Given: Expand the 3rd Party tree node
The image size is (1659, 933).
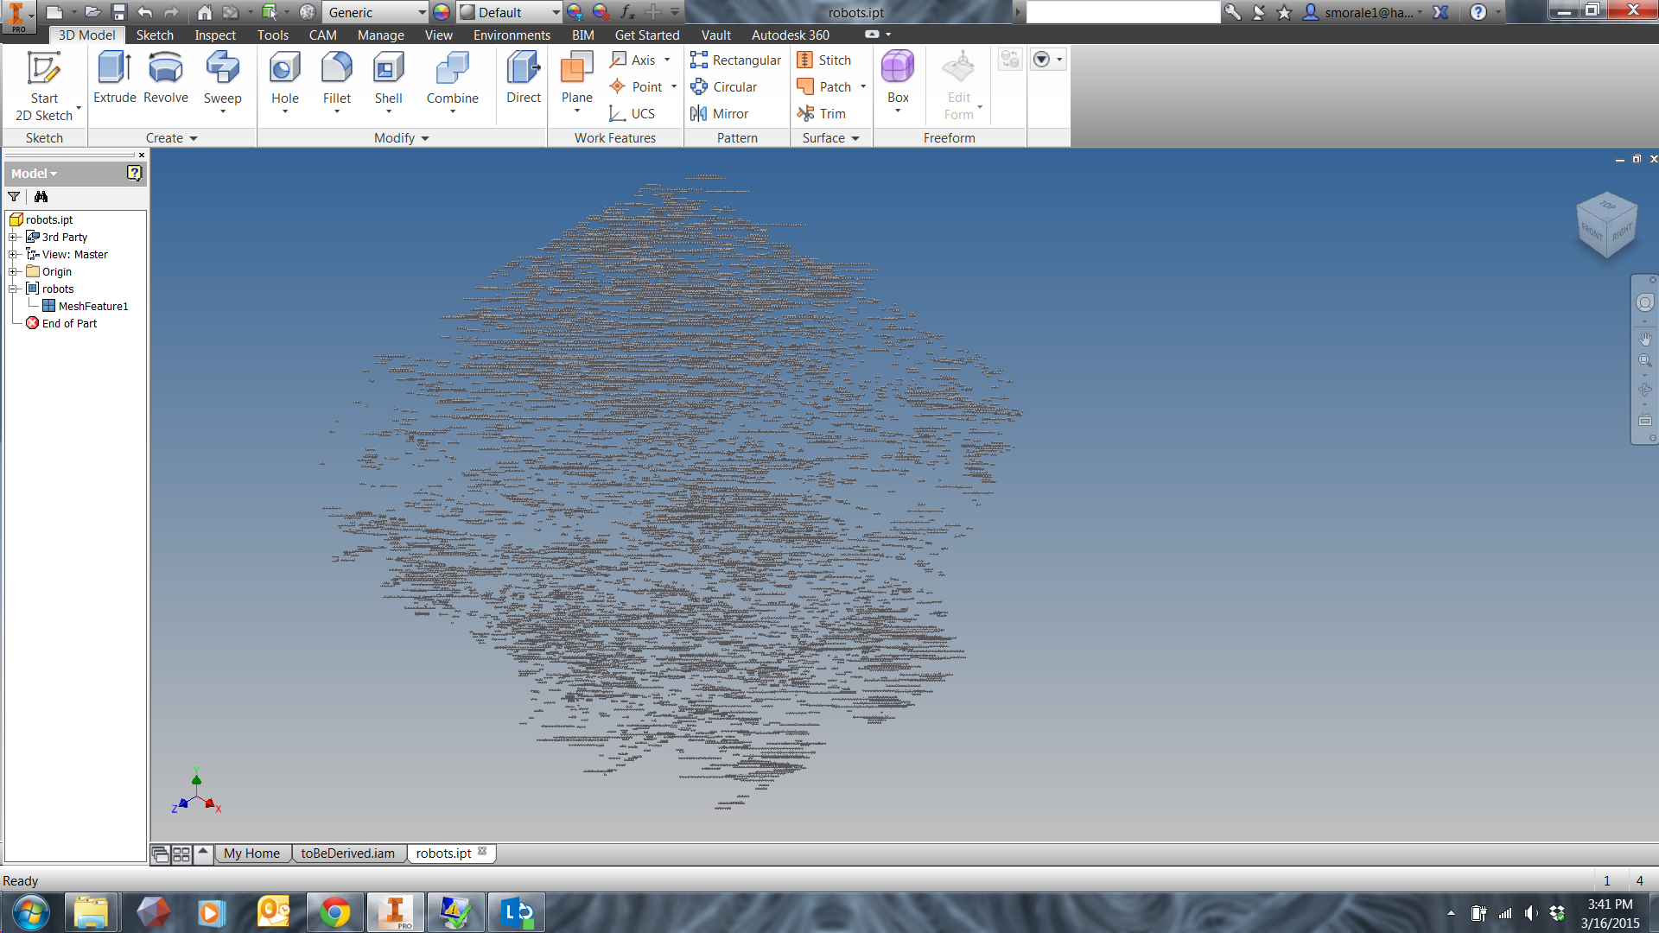Looking at the screenshot, I should pyautogui.click(x=13, y=237).
